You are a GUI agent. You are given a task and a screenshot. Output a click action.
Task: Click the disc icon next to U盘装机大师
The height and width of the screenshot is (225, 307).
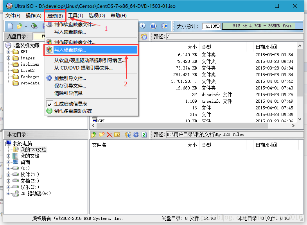point(8,45)
